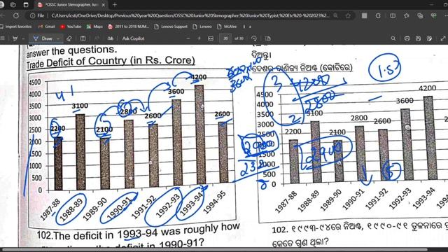This screenshot has height=252, width=448.
Task: Toggle page view layout icon
Action: click(83, 38)
